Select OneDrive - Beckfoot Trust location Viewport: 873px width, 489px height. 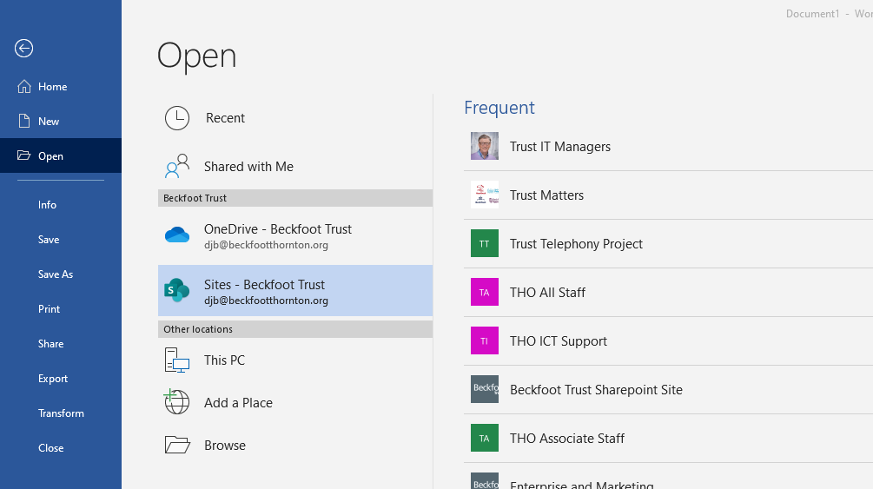click(x=295, y=235)
